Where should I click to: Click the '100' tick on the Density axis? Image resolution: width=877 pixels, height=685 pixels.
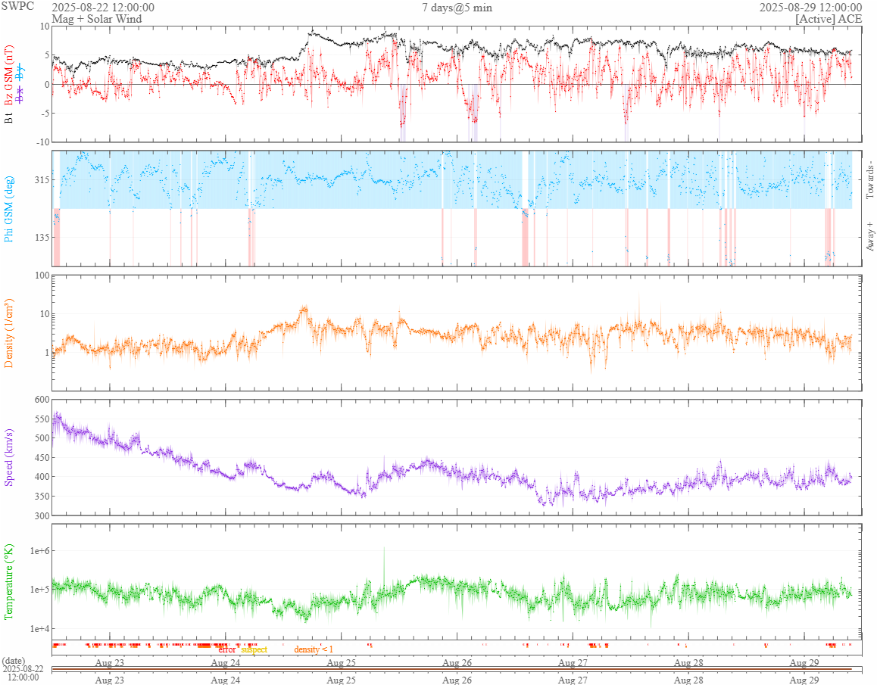coord(42,275)
